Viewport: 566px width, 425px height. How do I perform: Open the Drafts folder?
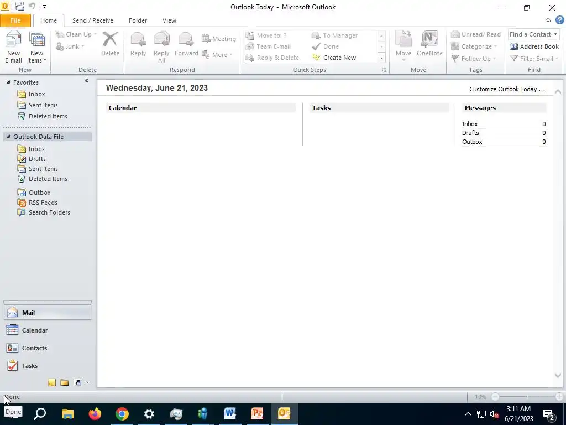[32, 159]
